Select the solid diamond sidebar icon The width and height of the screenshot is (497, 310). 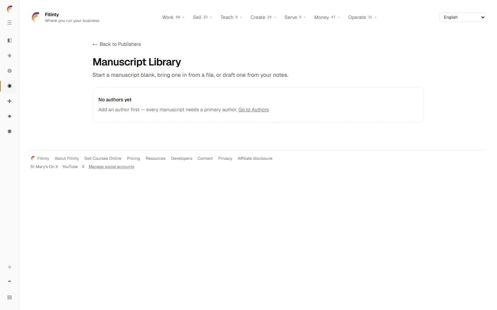pos(10,116)
